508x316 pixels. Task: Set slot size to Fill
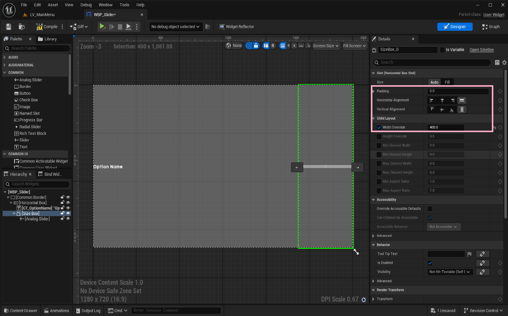pyautogui.click(x=447, y=82)
